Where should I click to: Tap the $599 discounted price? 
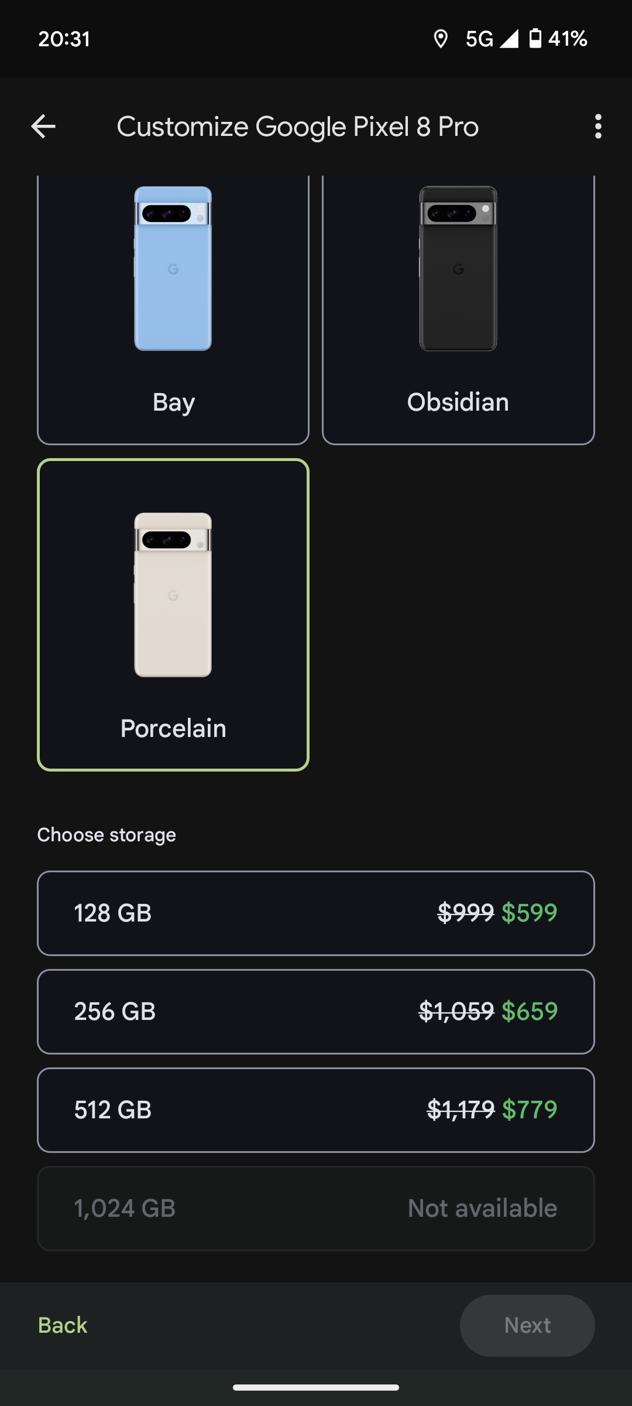click(529, 913)
